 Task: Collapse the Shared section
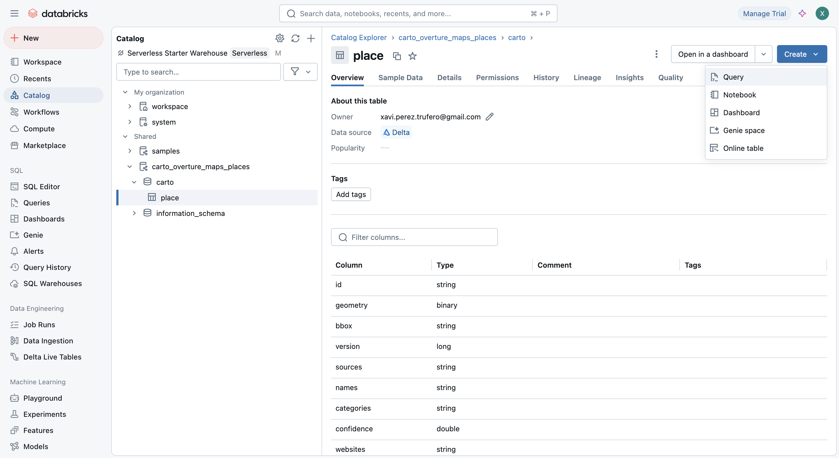pyautogui.click(x=125, y=137)
